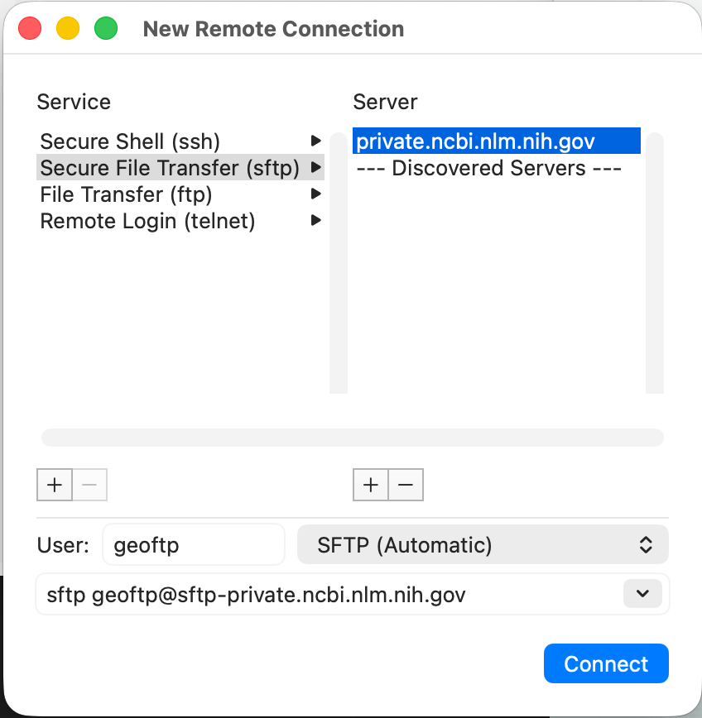The width and height of the screenshot is (702, 718).
Task: Open the SFTP (Automatic) protocol dropdown
Action: pyautogui.click(x=482, y=545)
